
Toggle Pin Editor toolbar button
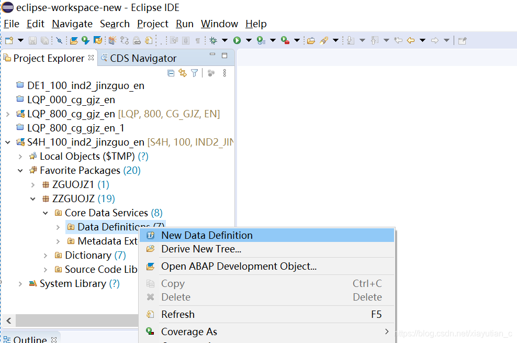tap(462, 40)
